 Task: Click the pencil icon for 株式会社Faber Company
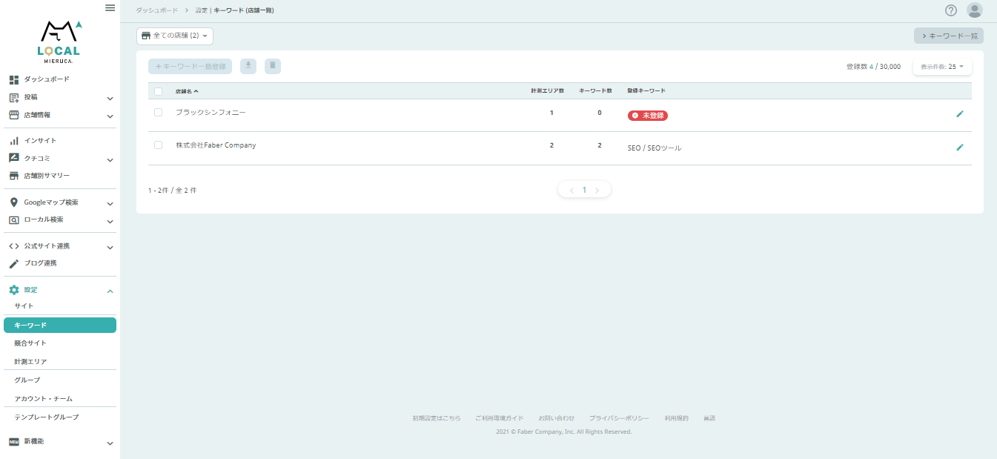(960, 148)
